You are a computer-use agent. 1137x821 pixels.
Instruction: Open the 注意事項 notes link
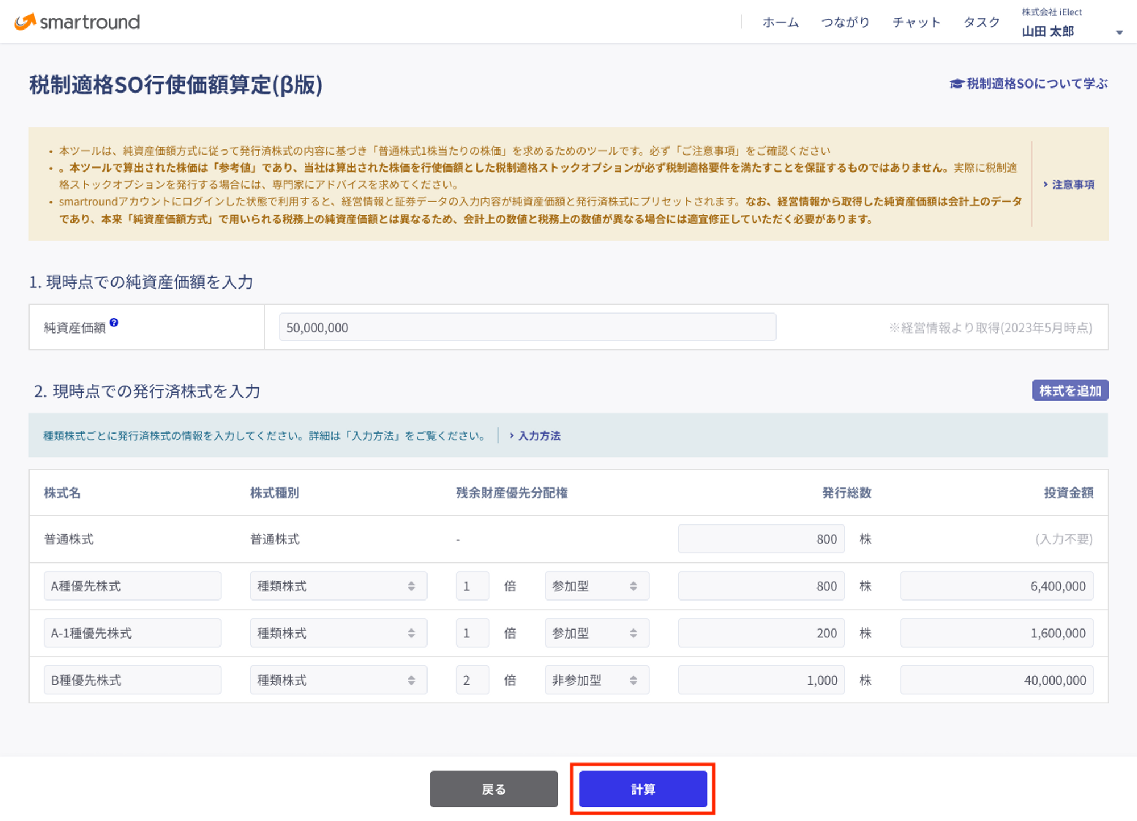1069,184
